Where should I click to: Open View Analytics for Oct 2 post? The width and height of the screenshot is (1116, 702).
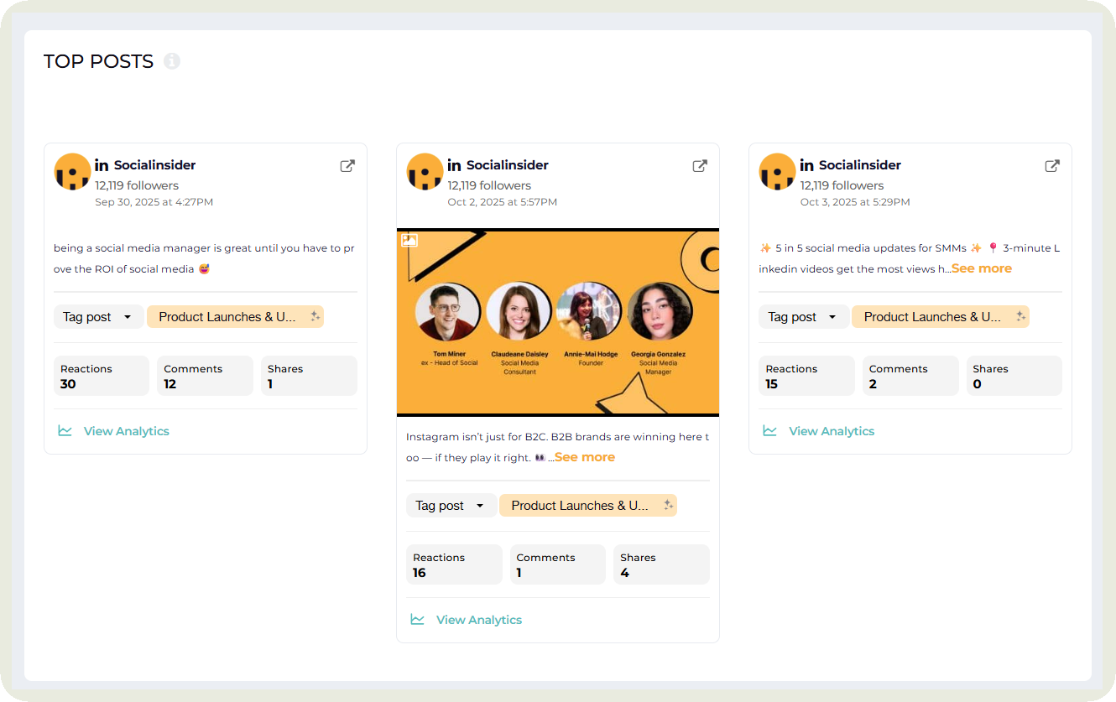tap(478, 620)
